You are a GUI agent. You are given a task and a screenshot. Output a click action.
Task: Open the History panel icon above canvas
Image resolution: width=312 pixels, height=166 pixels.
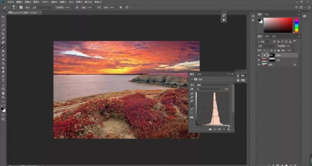pyautogui.click(x=224, y=15)
